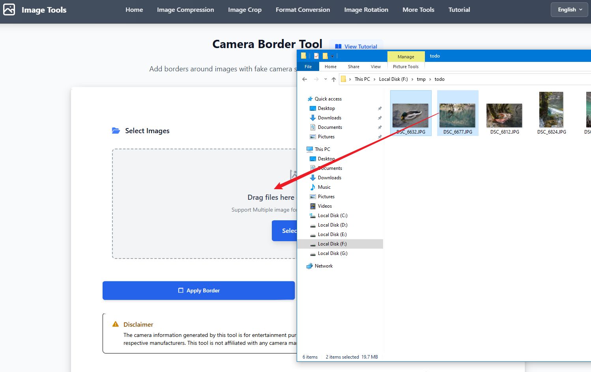The image size is (591, 372).
Task: Select Quick access in navigation pane
Action: (x=328, y=99)
